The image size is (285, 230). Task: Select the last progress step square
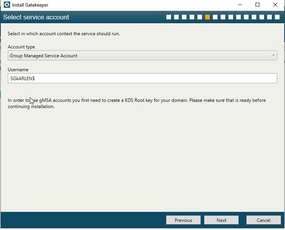coord(277,17)
